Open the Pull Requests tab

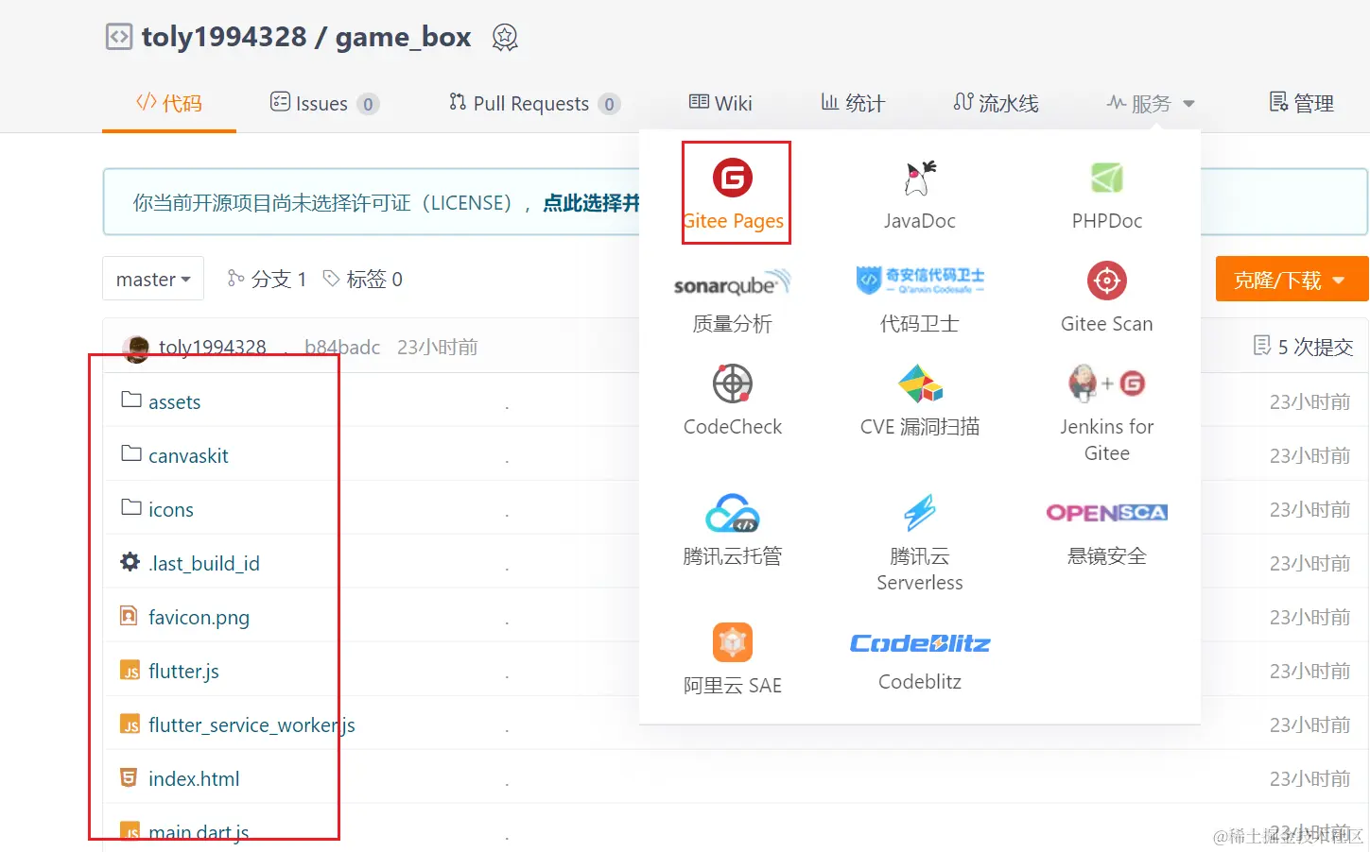pyautogui.click(x=534, y=103)
